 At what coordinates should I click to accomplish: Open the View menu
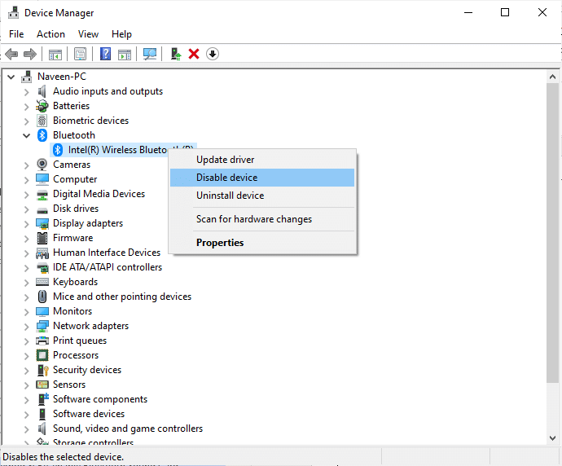pos(88,34)
